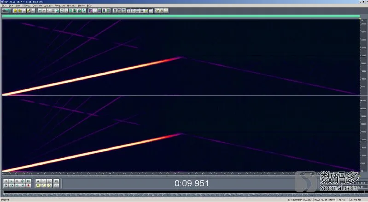Viewport: 368px width, 202px height.
Task: Open the Effects menu
Action: (x=27, y=5)
